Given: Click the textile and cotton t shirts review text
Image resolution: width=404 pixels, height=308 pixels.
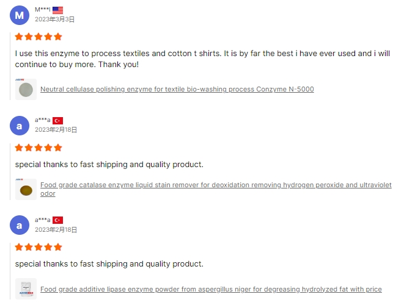Looking at the screenshot, I should coord(202,59).
